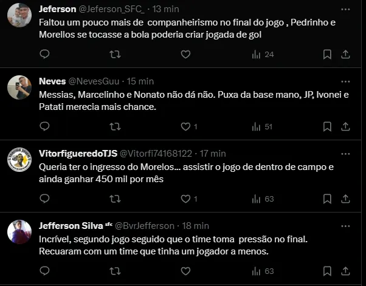Bookmark VitorfigueredoTJS's tweet
366x286 pixels.
coord(327,199)
